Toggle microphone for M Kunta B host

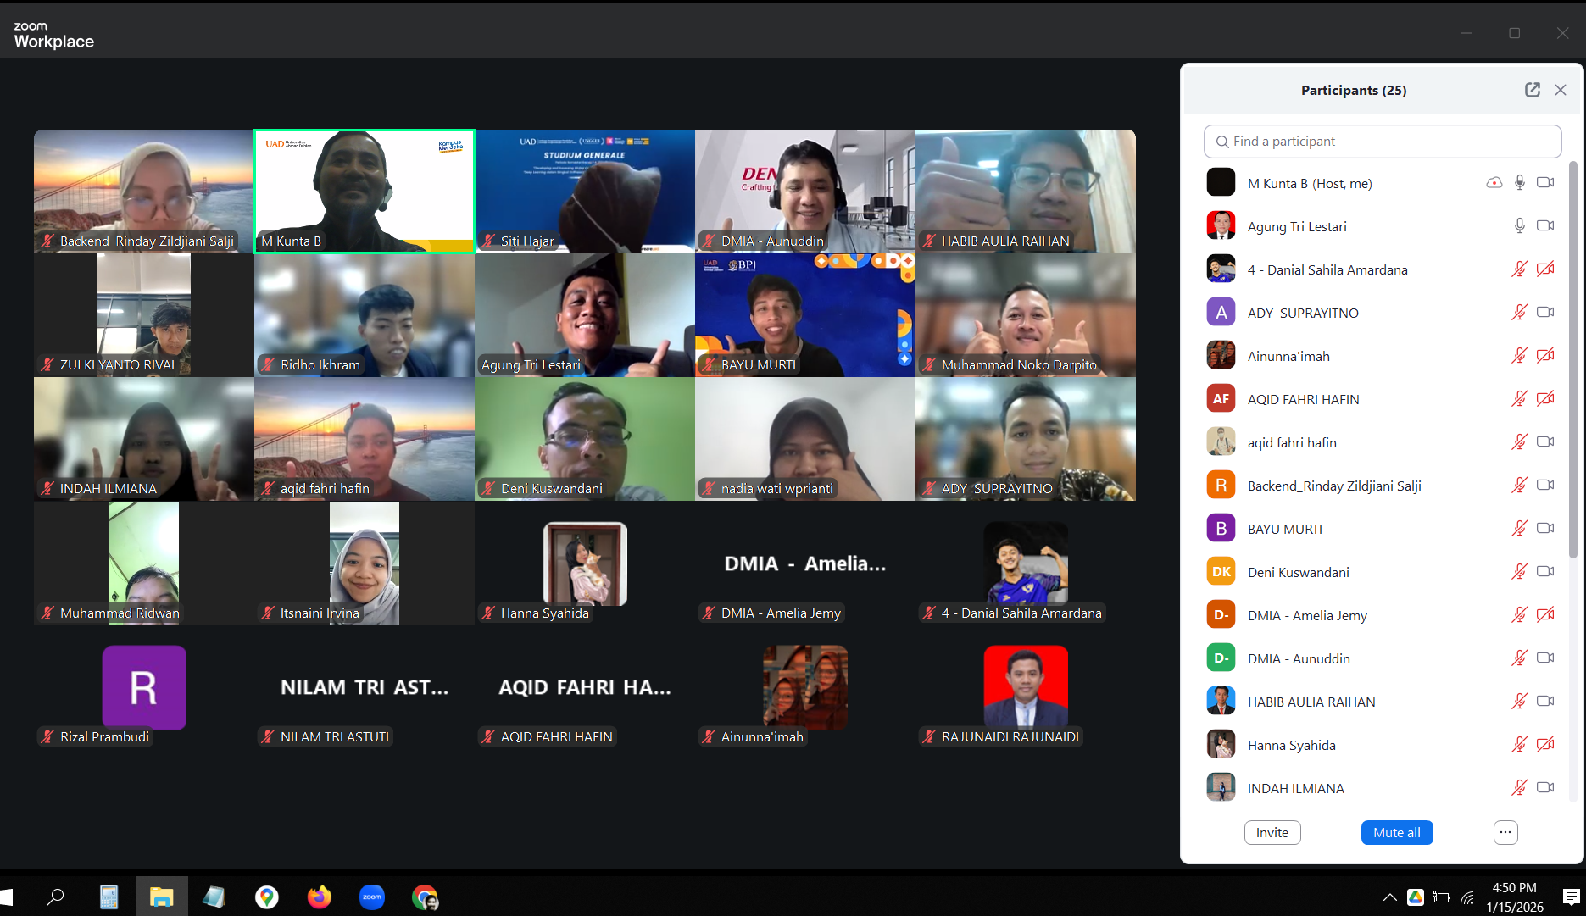[1520, 183]
